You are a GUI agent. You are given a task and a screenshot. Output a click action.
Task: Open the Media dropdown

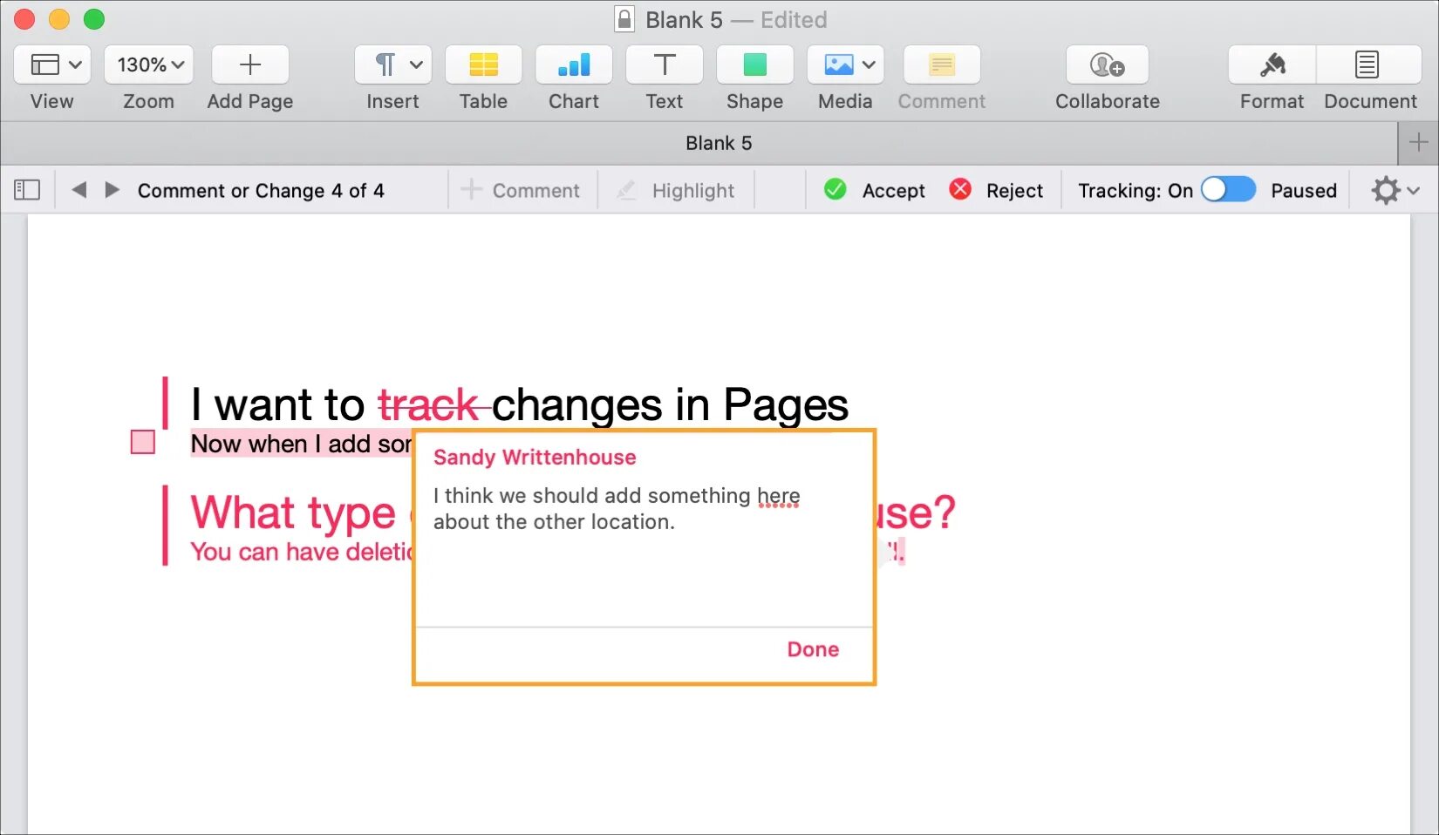click(x=845, y=64)
